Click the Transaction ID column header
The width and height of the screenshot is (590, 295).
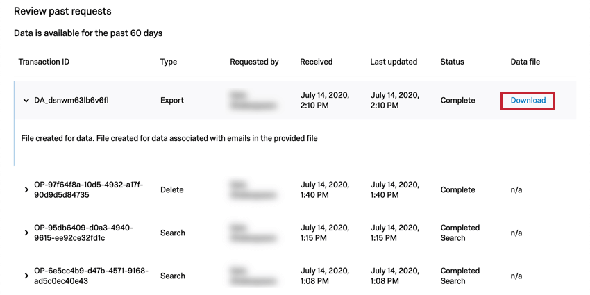coord(44,62)
